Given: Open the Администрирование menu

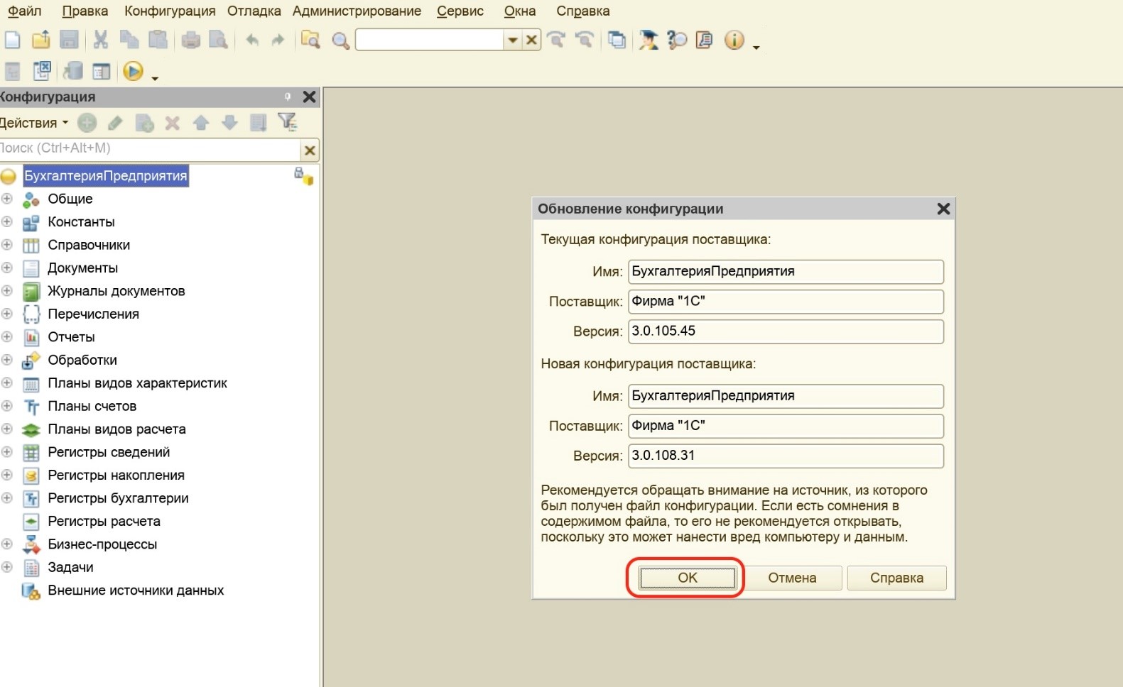Looking at the screenshot, I should [357, 11].
